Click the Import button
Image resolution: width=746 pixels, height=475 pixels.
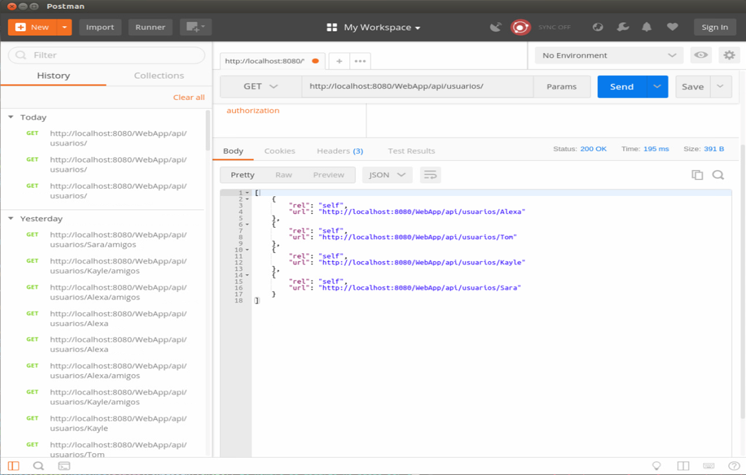pyautogui.click(x=100, y=27)
